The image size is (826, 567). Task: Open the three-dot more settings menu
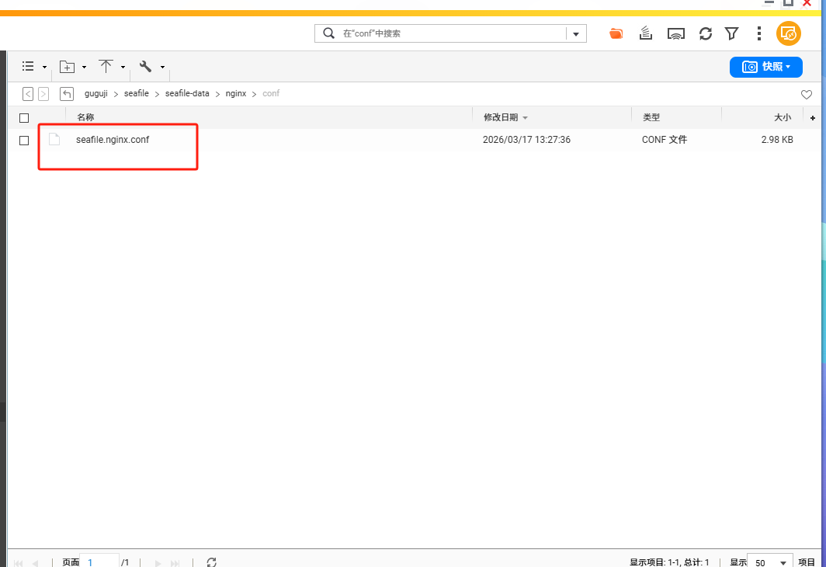click(758, 33)
